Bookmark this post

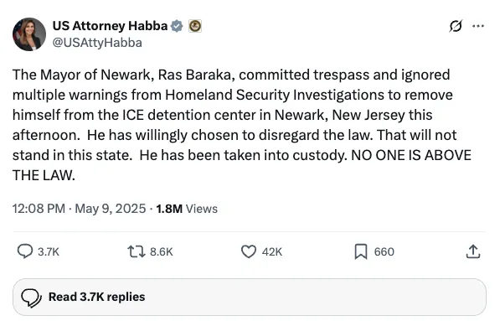point(361,251)
